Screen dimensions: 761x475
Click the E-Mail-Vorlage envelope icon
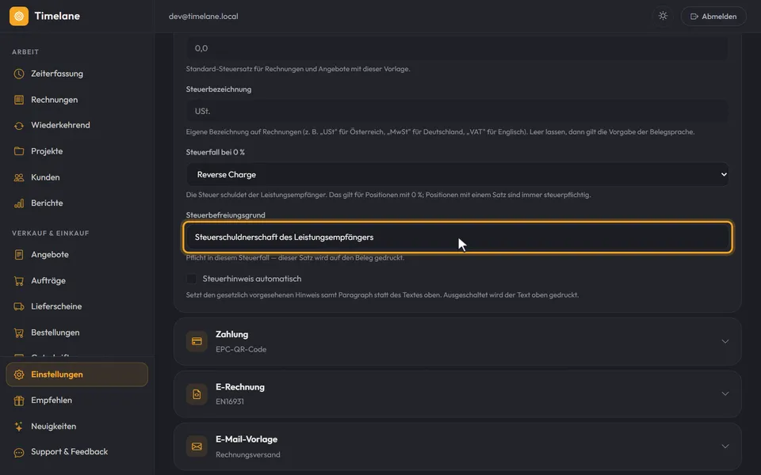click(197, 446)
